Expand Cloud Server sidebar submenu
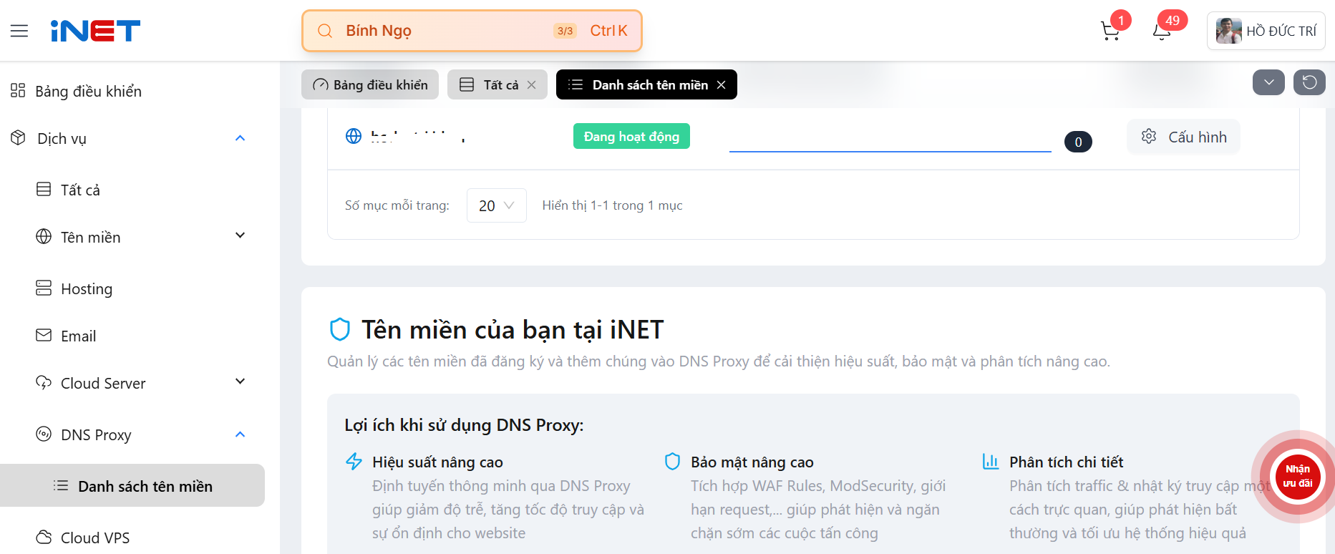Viewport: 1335px width, 554px height. click(x=241, y=382)
